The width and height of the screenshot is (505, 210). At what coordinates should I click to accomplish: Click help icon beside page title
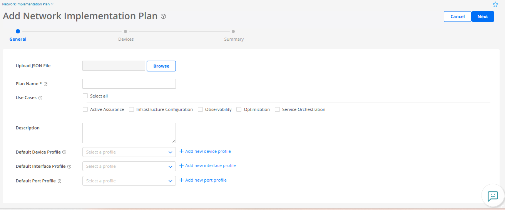pos(163,17)
